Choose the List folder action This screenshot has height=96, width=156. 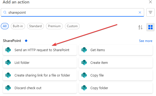click(40, 63)
